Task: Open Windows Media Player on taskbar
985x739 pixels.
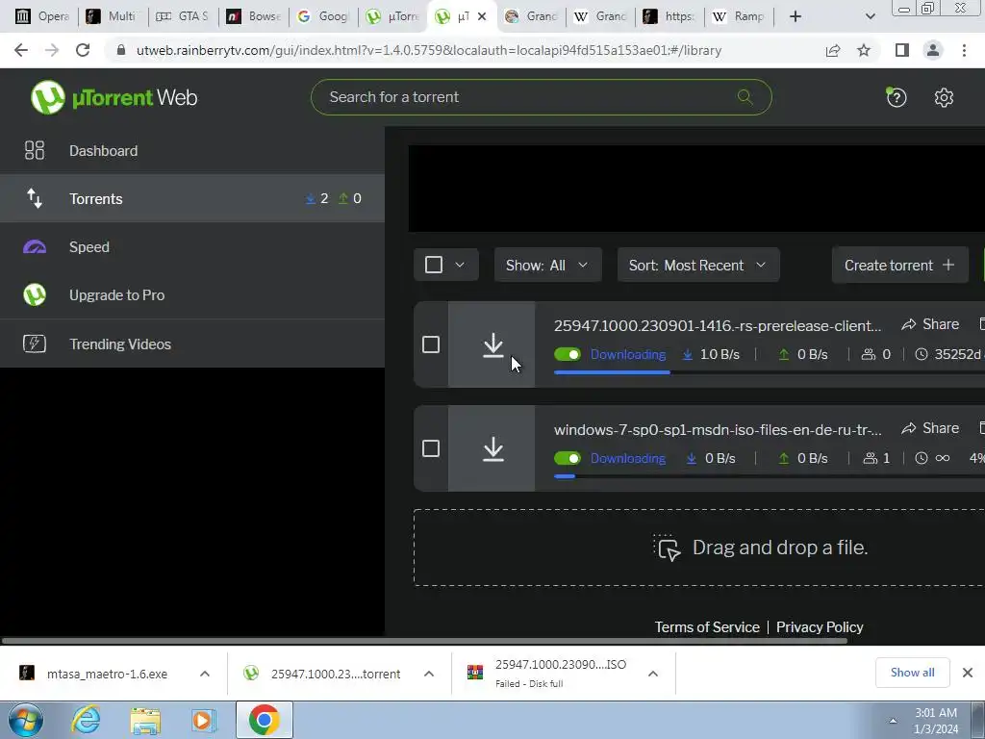Action: (x=203, y=721)
